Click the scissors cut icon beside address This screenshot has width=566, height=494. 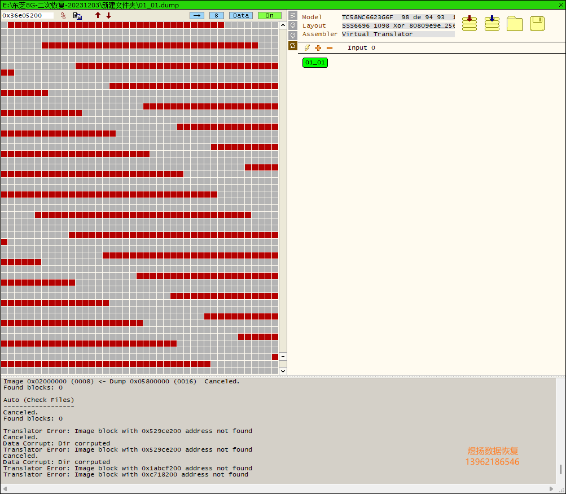63,16
